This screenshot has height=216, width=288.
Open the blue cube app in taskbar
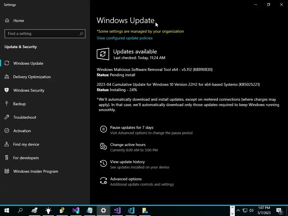131,210
